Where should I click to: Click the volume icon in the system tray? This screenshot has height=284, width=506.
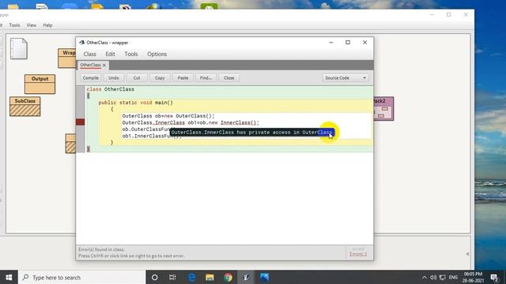433,277
